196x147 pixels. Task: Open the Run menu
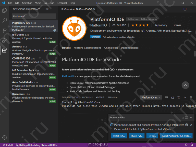(52, 3)
